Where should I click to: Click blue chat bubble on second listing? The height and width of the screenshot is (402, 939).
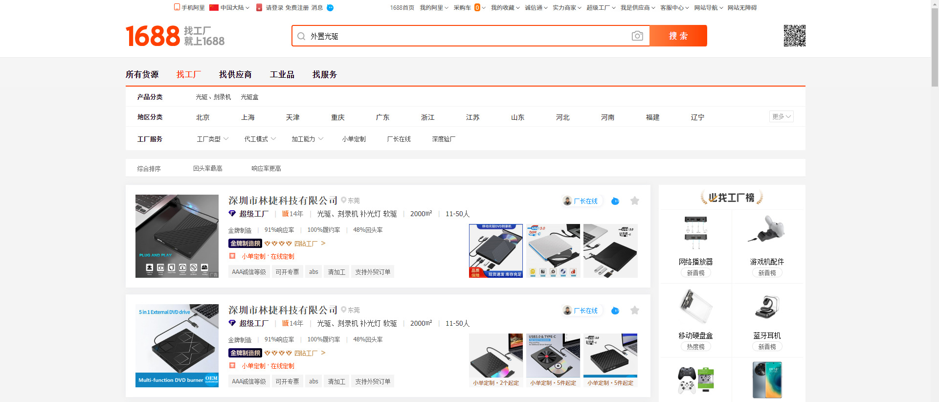coord(615,311)
